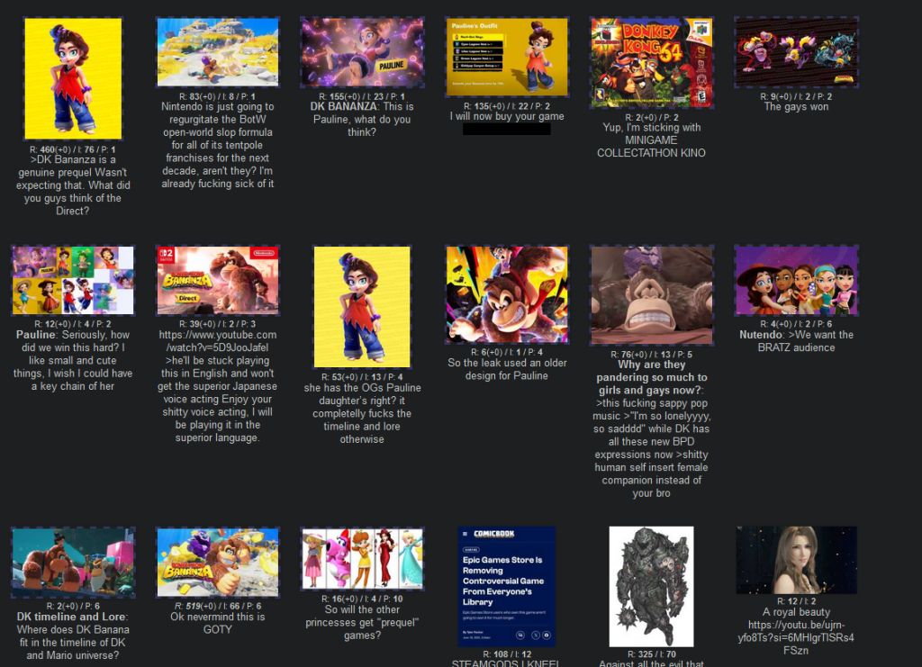The width and height of the screenshot is (922, 667).
Task: Click stats 'R: 4(+0) / I: 2 / P: 6'
Action: [x=796, y=324]
